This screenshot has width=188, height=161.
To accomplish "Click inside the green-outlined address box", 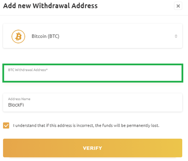I will coord(93,73).
